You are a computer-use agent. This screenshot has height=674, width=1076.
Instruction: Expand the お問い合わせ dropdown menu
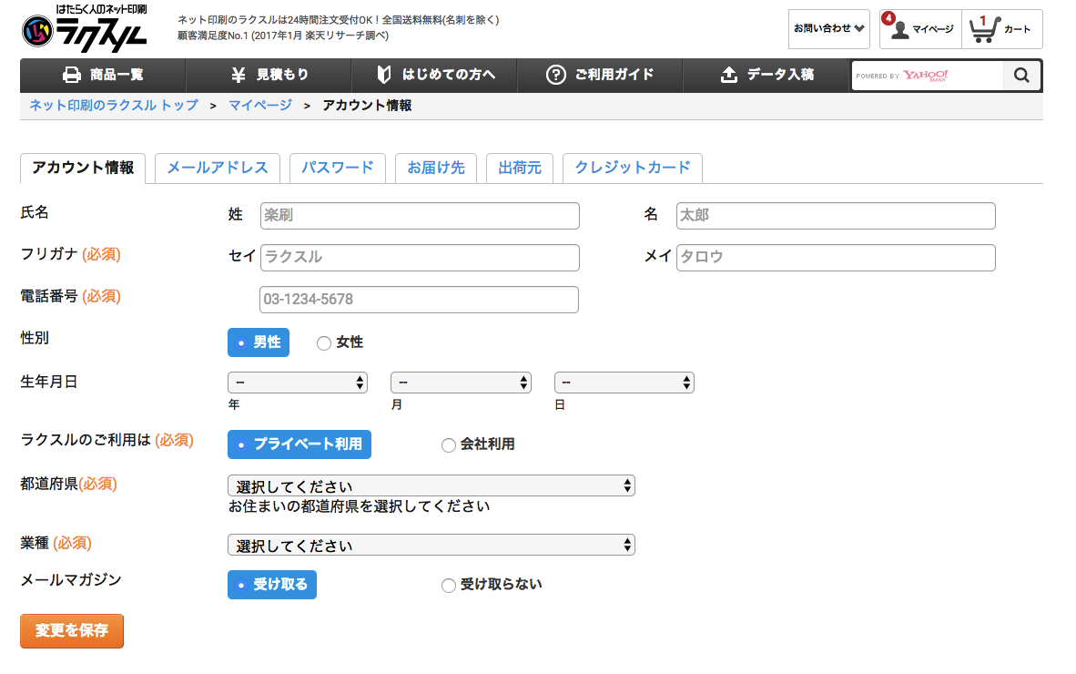[828, 28]
